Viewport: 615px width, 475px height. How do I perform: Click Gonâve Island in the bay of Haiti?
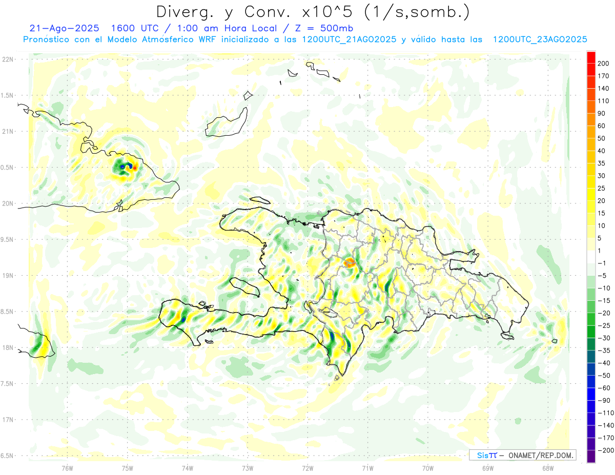point(245,287)
